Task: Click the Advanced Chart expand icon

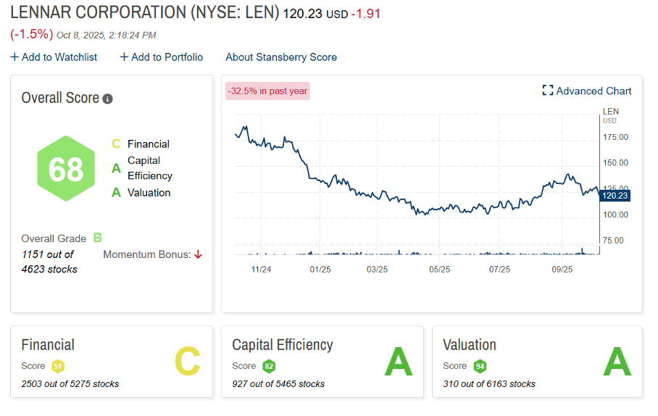Action: [x=548, y=91]
